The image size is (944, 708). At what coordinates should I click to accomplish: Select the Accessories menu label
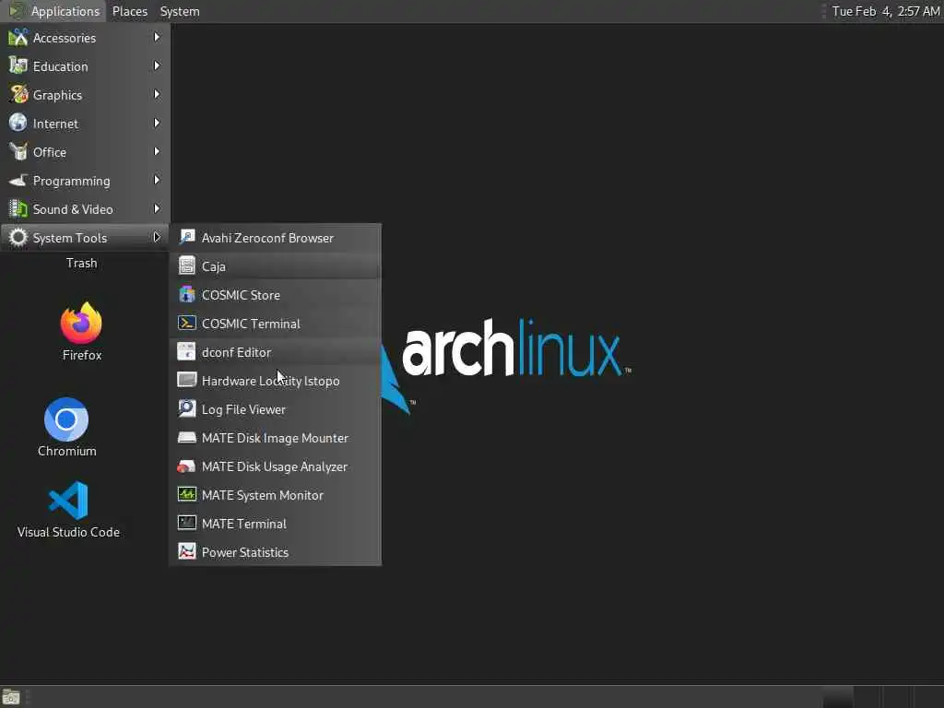[65, 38]
